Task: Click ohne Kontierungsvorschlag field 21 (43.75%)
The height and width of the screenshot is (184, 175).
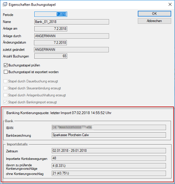Action: point(109,173)
